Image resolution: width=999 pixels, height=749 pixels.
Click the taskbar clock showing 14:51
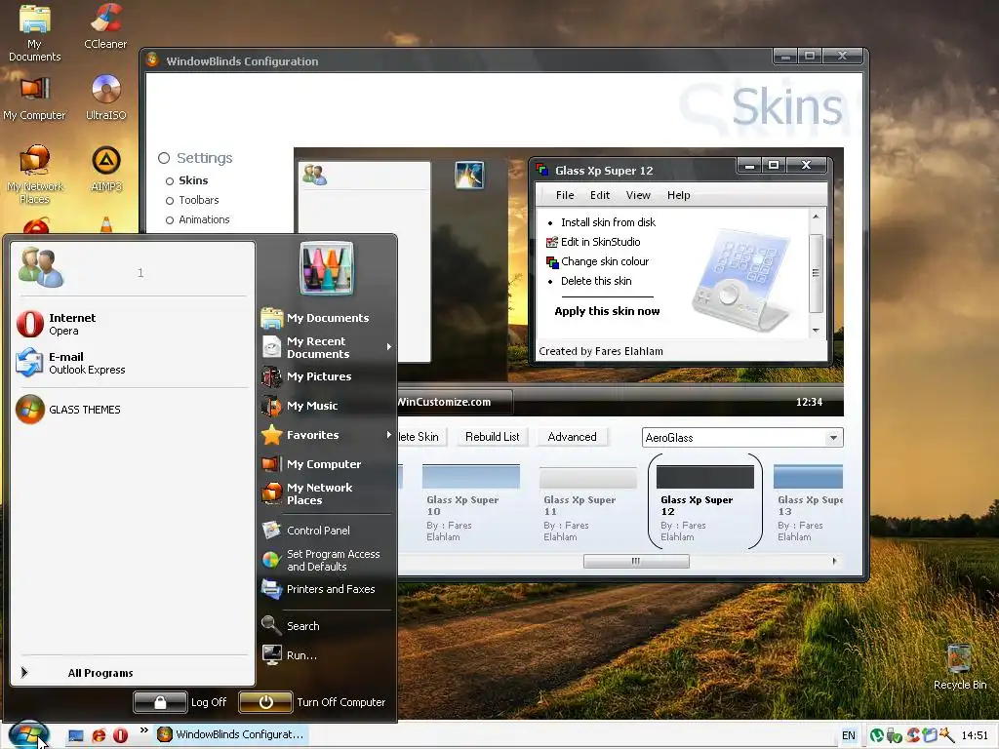coord(975,735)
